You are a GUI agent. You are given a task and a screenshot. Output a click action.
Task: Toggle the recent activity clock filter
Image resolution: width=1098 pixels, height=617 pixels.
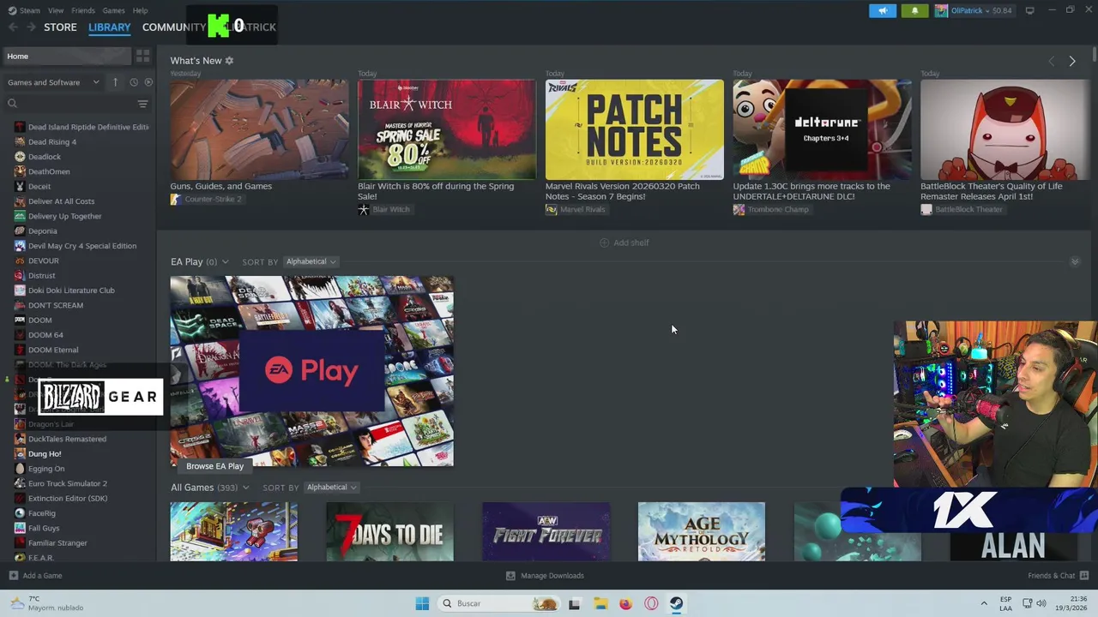(x=133, y=82)
